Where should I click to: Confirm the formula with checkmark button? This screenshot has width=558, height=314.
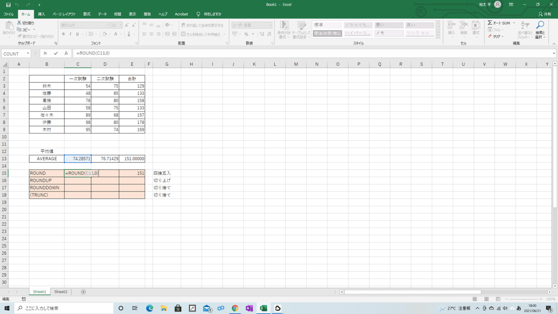point(56,53)
